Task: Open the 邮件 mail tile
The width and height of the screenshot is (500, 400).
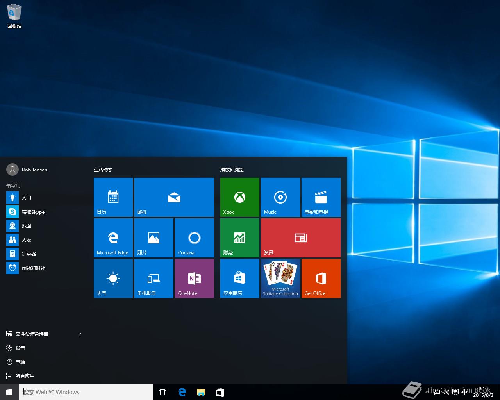Action: pos(174,197)
